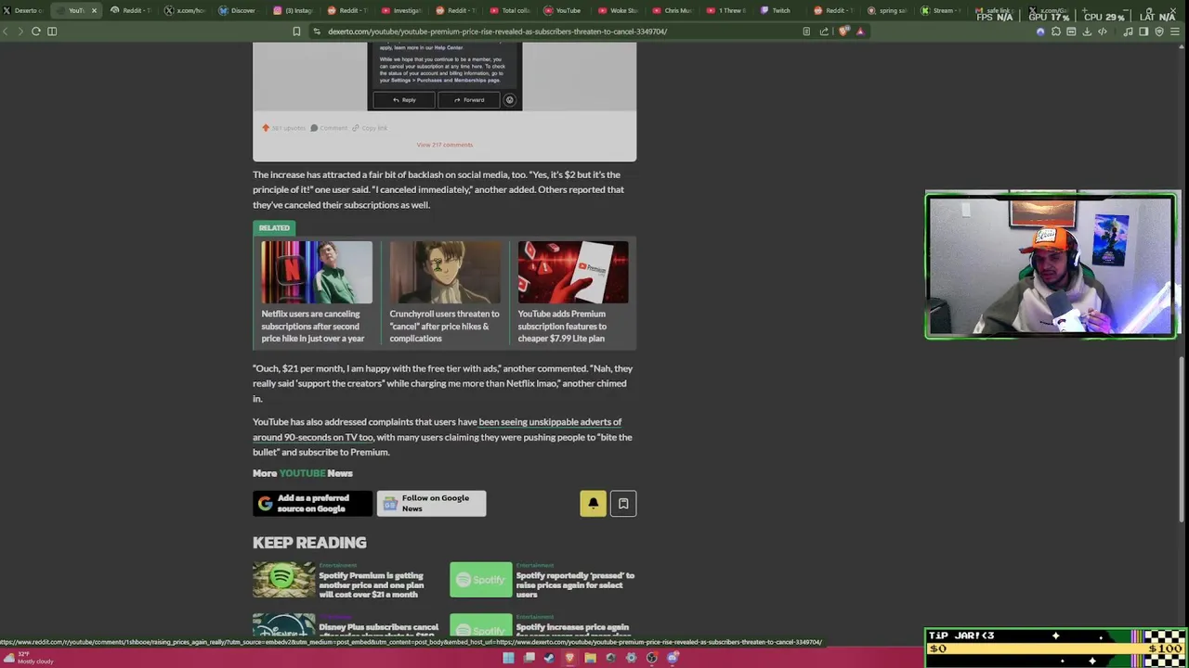Open Brave Shields lion icon
Image resolution: width=1189 pixels, height=668 pixels.
coord(843,32)
